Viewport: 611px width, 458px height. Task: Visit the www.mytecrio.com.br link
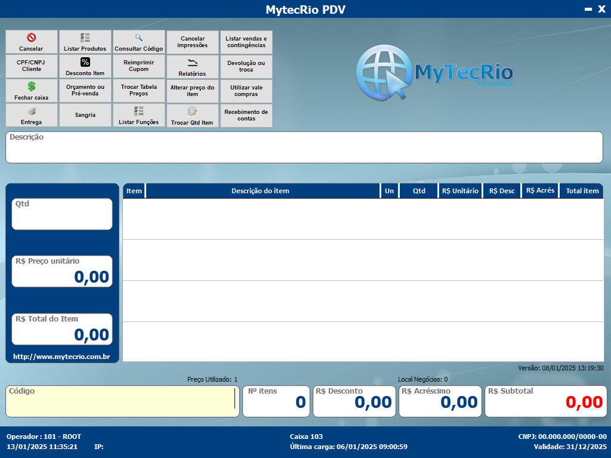(x=61, y=357)
